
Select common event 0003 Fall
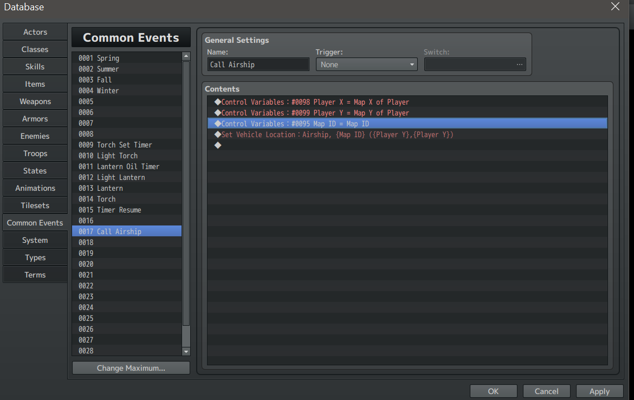pos(127,80)
